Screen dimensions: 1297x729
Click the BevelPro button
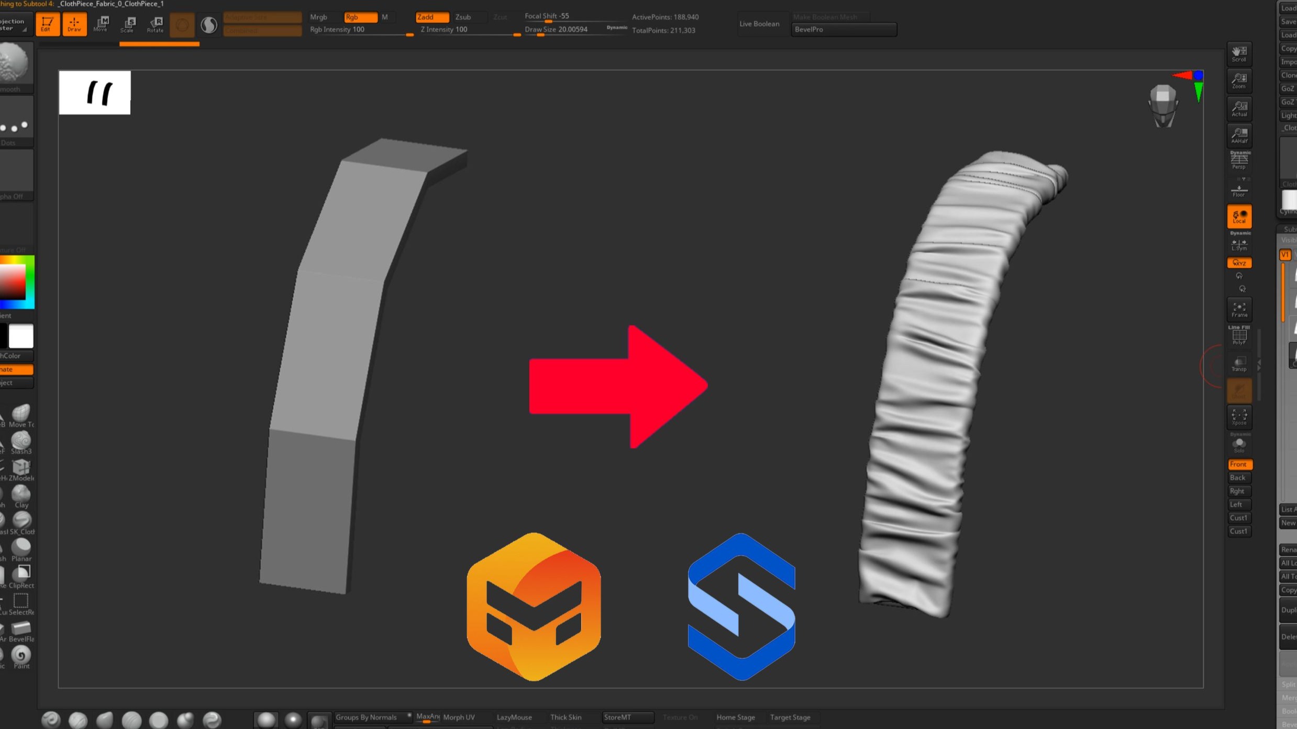click(844, 29)
